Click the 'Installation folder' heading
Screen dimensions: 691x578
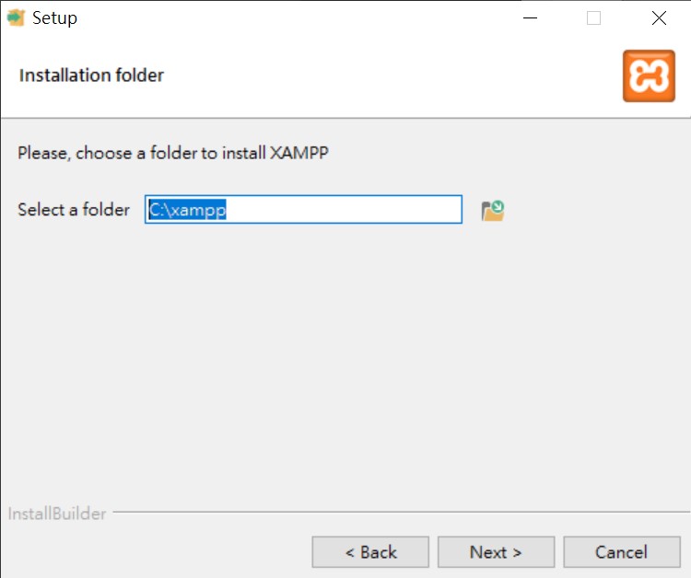[91, 75]
